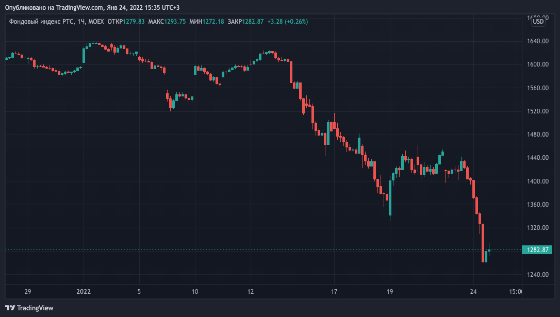Click the MOEX exchange label in legend
This screenshot has height=317, width=560.
(x=95, y=21)
